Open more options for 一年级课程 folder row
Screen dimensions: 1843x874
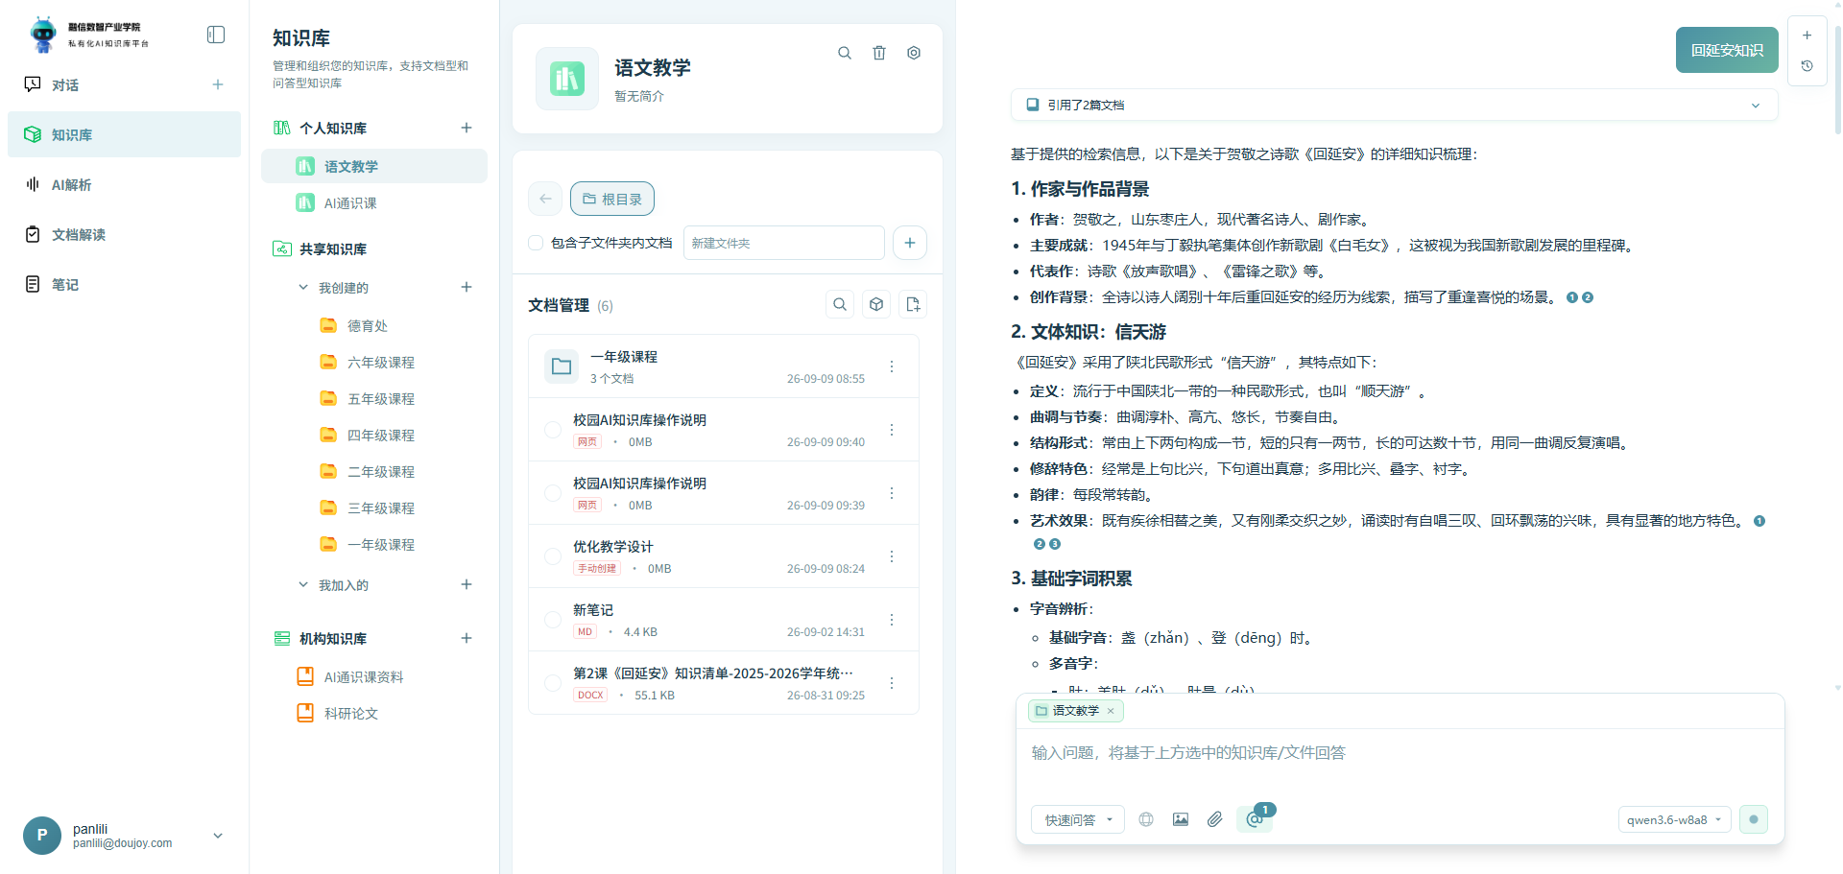coord(892,366)
